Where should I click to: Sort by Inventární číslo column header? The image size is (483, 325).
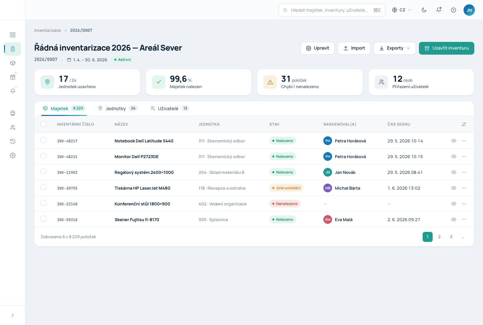click(75, 124)
